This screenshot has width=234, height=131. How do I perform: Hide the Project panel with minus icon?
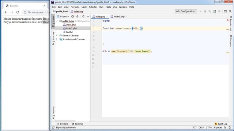click(88, 16)
